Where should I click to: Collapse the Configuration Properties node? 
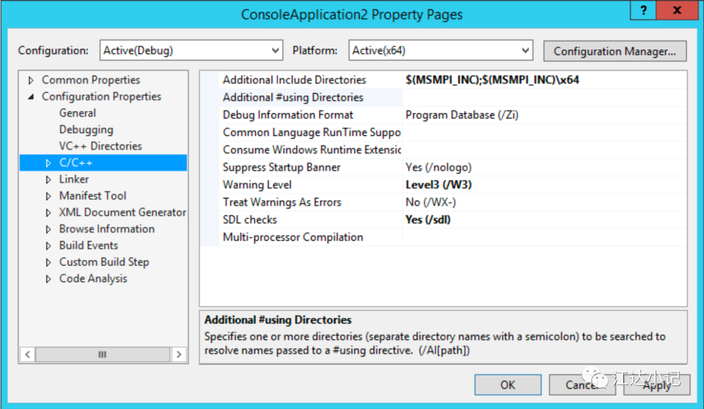31,97
